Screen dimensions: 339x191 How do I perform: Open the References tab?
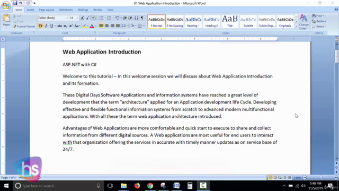(x=66, y=10)
